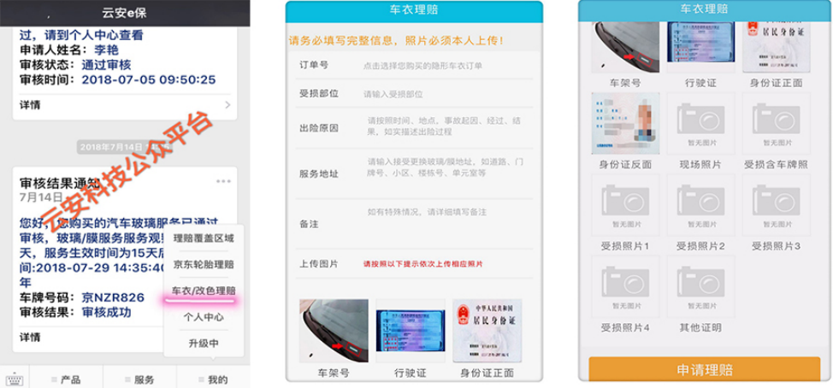Image resolution: width=833 pixels, height=388 pixels.
Task: Submit with the 申请理赔 button
Action: [x=705, y=369]
